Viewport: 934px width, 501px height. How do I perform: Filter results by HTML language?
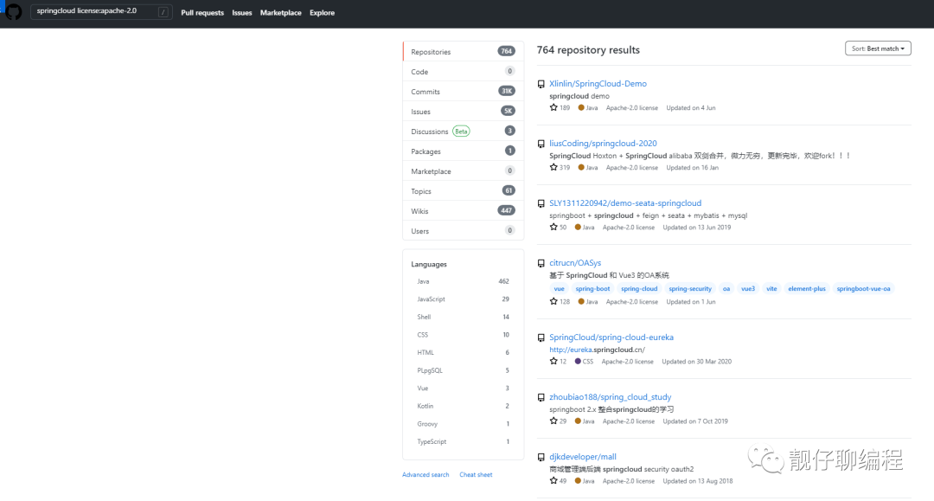(463, 353)
